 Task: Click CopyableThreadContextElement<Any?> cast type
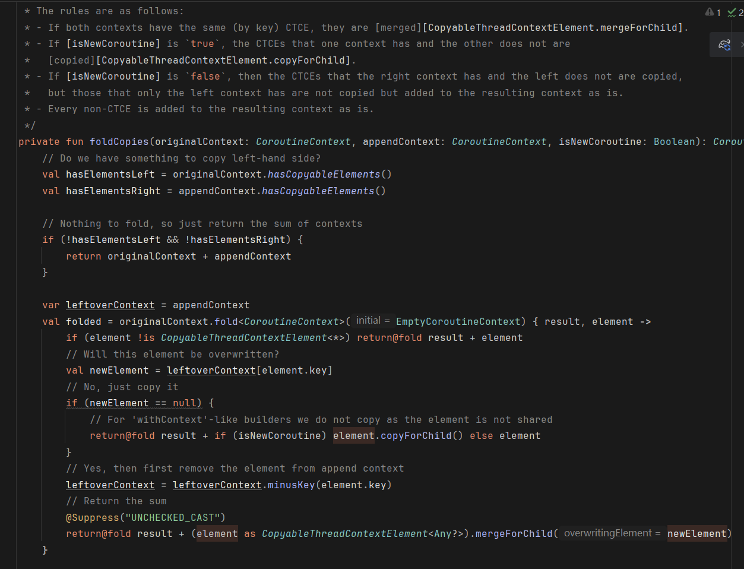click(x=362, y=533)
